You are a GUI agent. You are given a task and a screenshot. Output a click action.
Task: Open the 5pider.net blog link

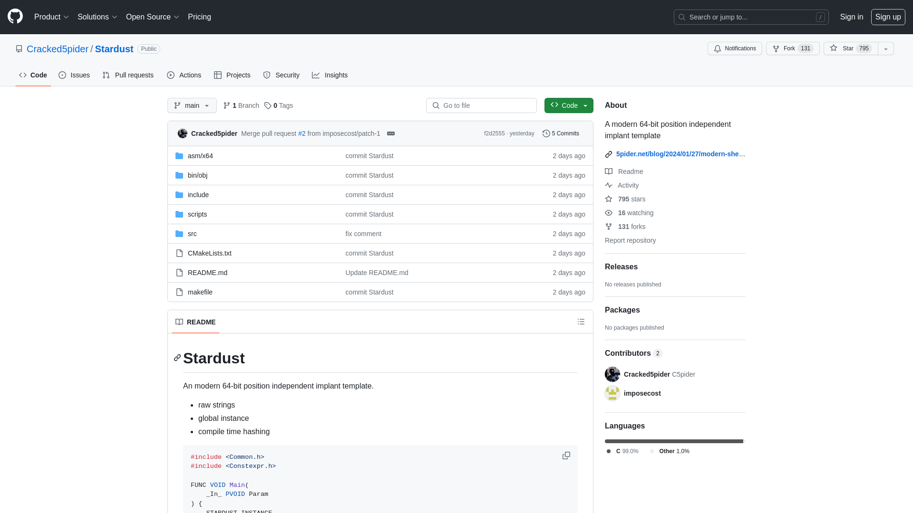680,154
